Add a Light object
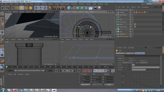 [x=99, y=8]
